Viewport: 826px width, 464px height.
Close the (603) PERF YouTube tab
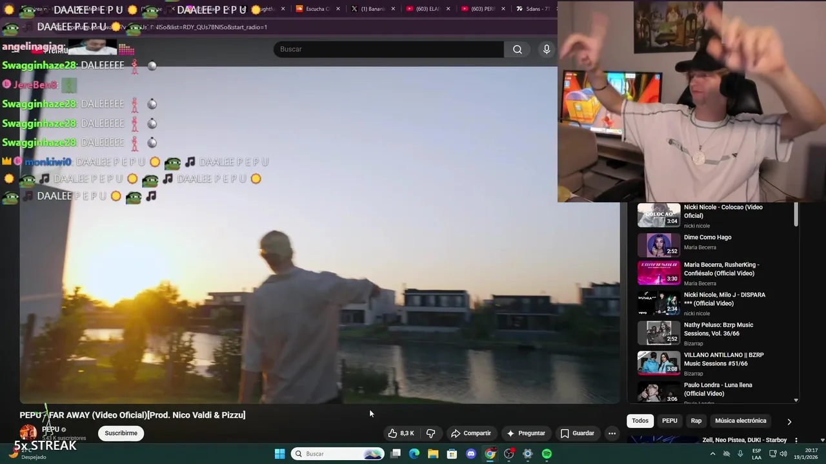pos(503,9)
